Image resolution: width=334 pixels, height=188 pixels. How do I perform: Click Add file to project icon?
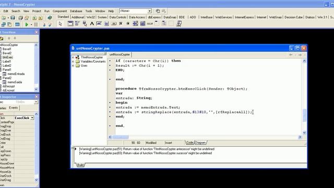pos(34,18)
